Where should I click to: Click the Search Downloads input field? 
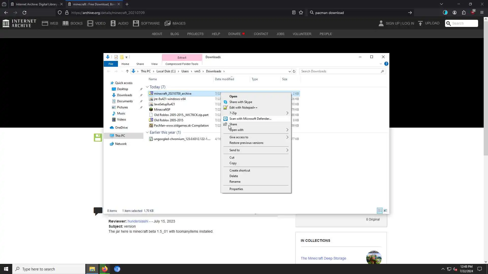pyautogui.click(x=340, y=71)
